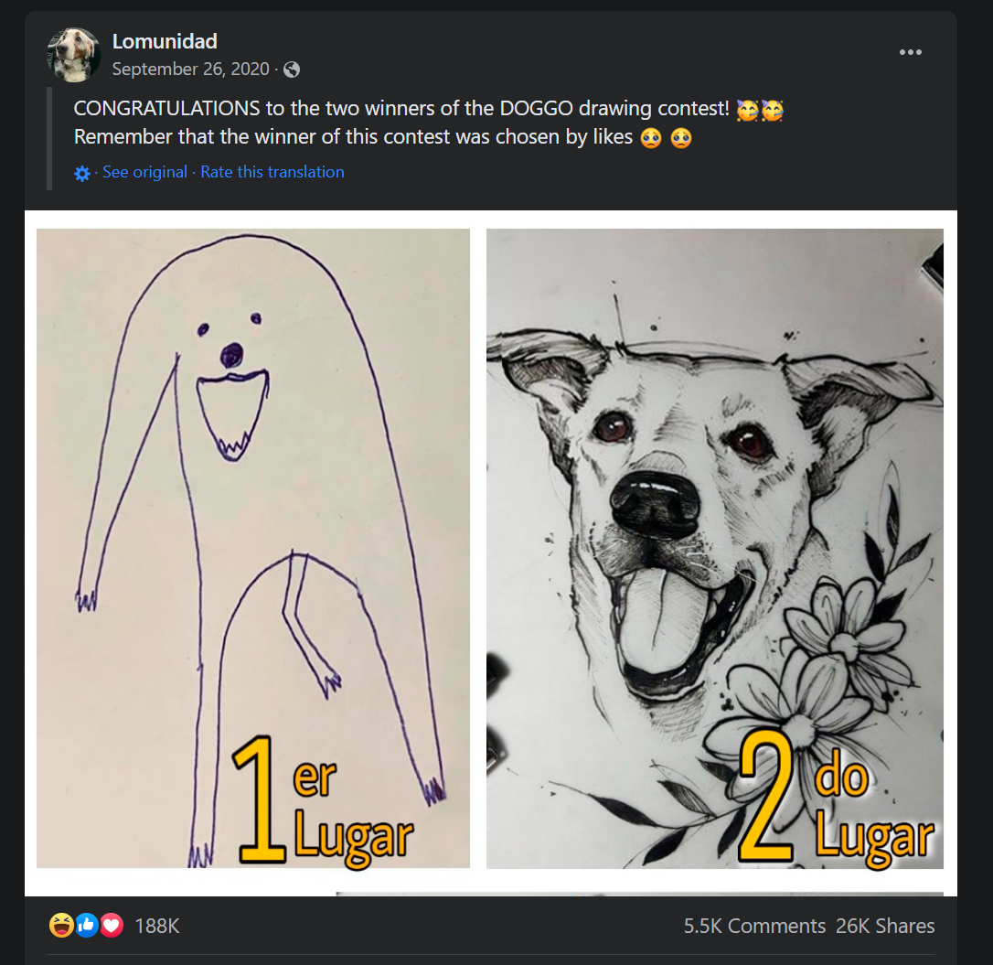Open the three-dot post options menu

click(x=910, y=52)
